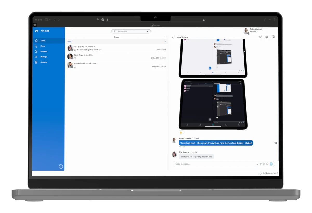
Task: Show browser tab overview icon
Action: pyautogui.click(x=275, y=20)
